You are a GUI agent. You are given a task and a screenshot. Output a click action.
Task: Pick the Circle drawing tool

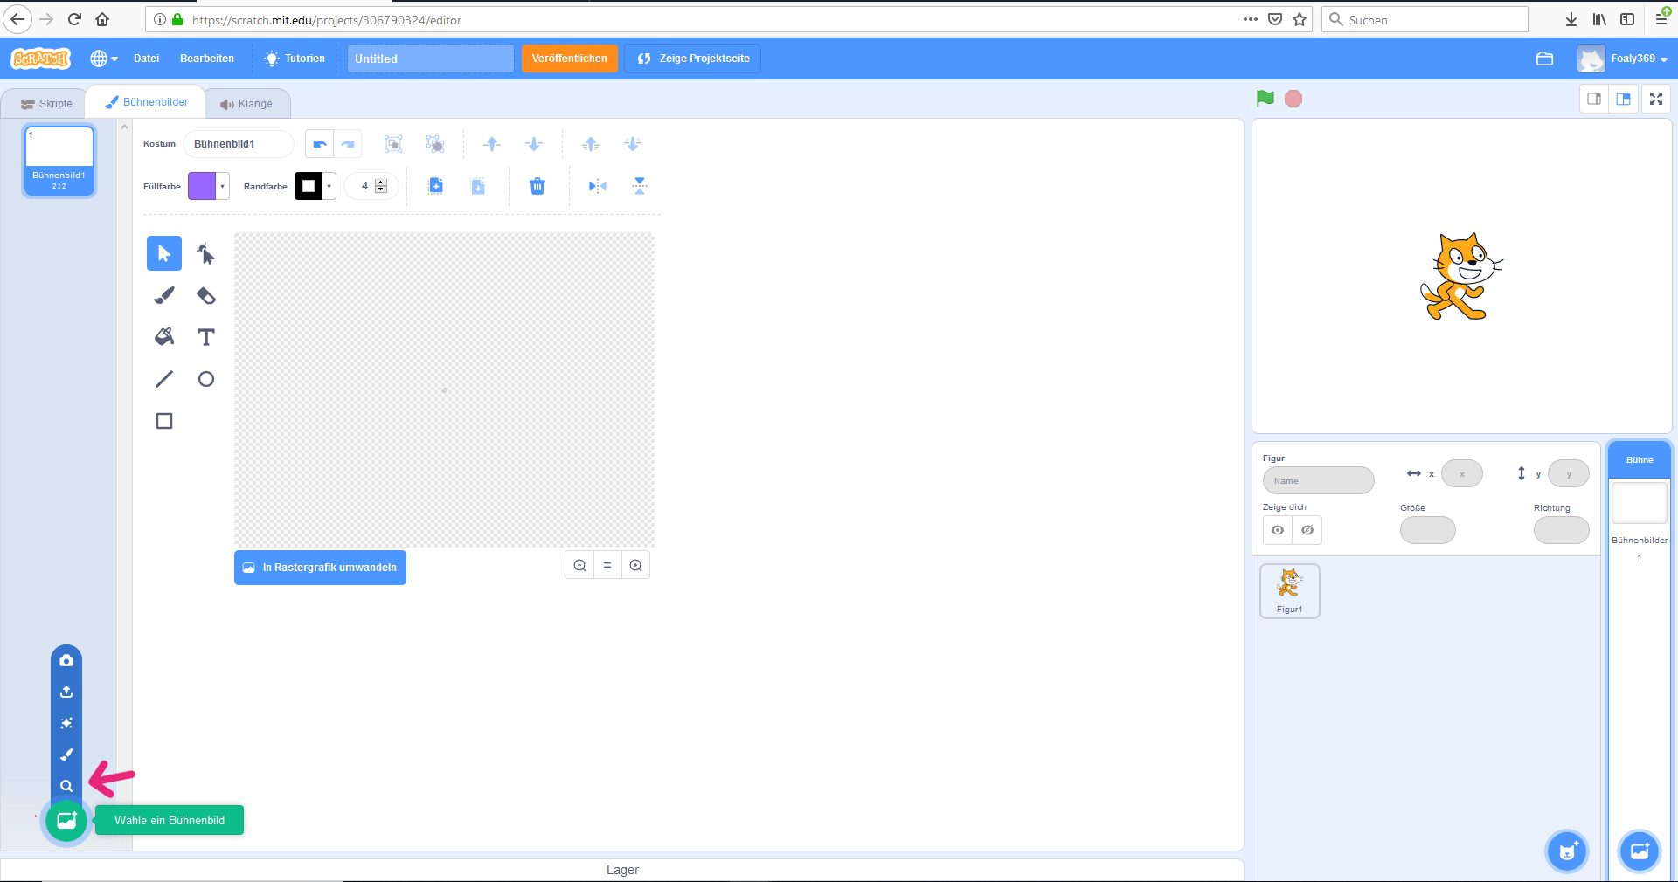[x=206, y=379]
